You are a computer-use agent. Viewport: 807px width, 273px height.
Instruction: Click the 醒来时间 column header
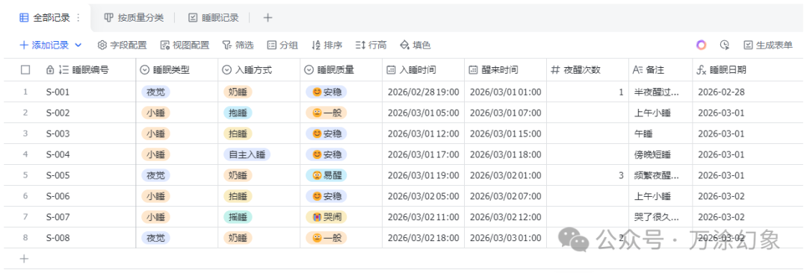[x=505, y=70]
